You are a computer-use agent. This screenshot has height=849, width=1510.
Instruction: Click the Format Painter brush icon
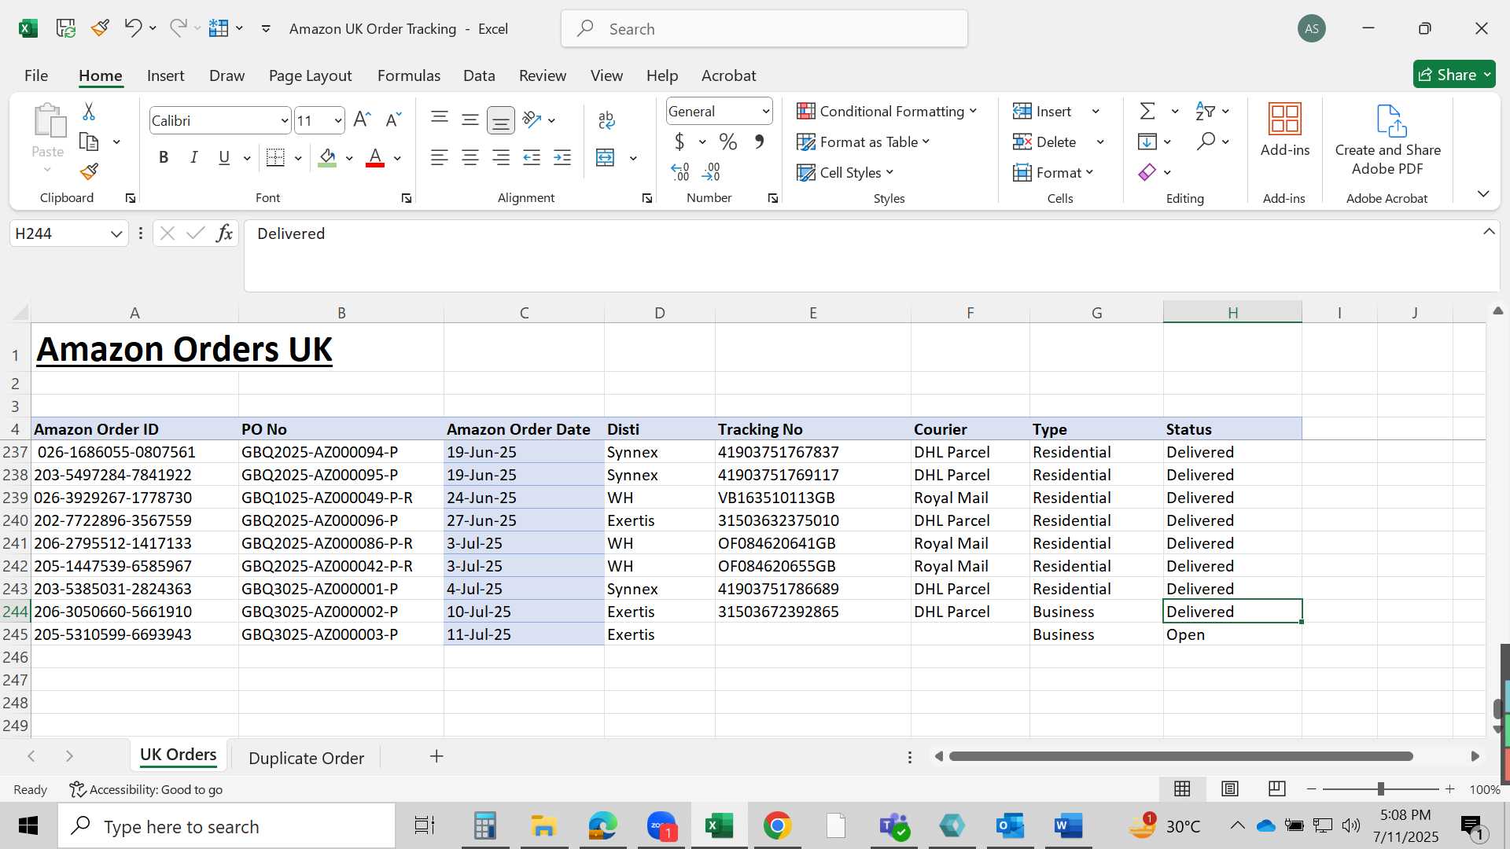click(89, 171)
